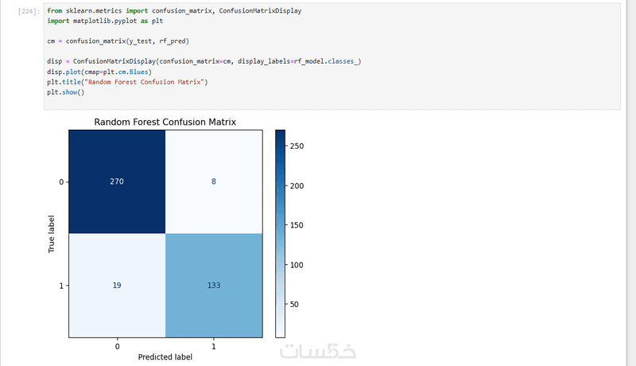Image resolution: width=636 pixels, height=366 pixels.
Task: Click the 50 tick on the colorbar
Action: click(x=294, y=304)
